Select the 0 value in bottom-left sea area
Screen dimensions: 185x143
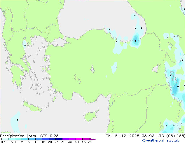click(18, 120)
